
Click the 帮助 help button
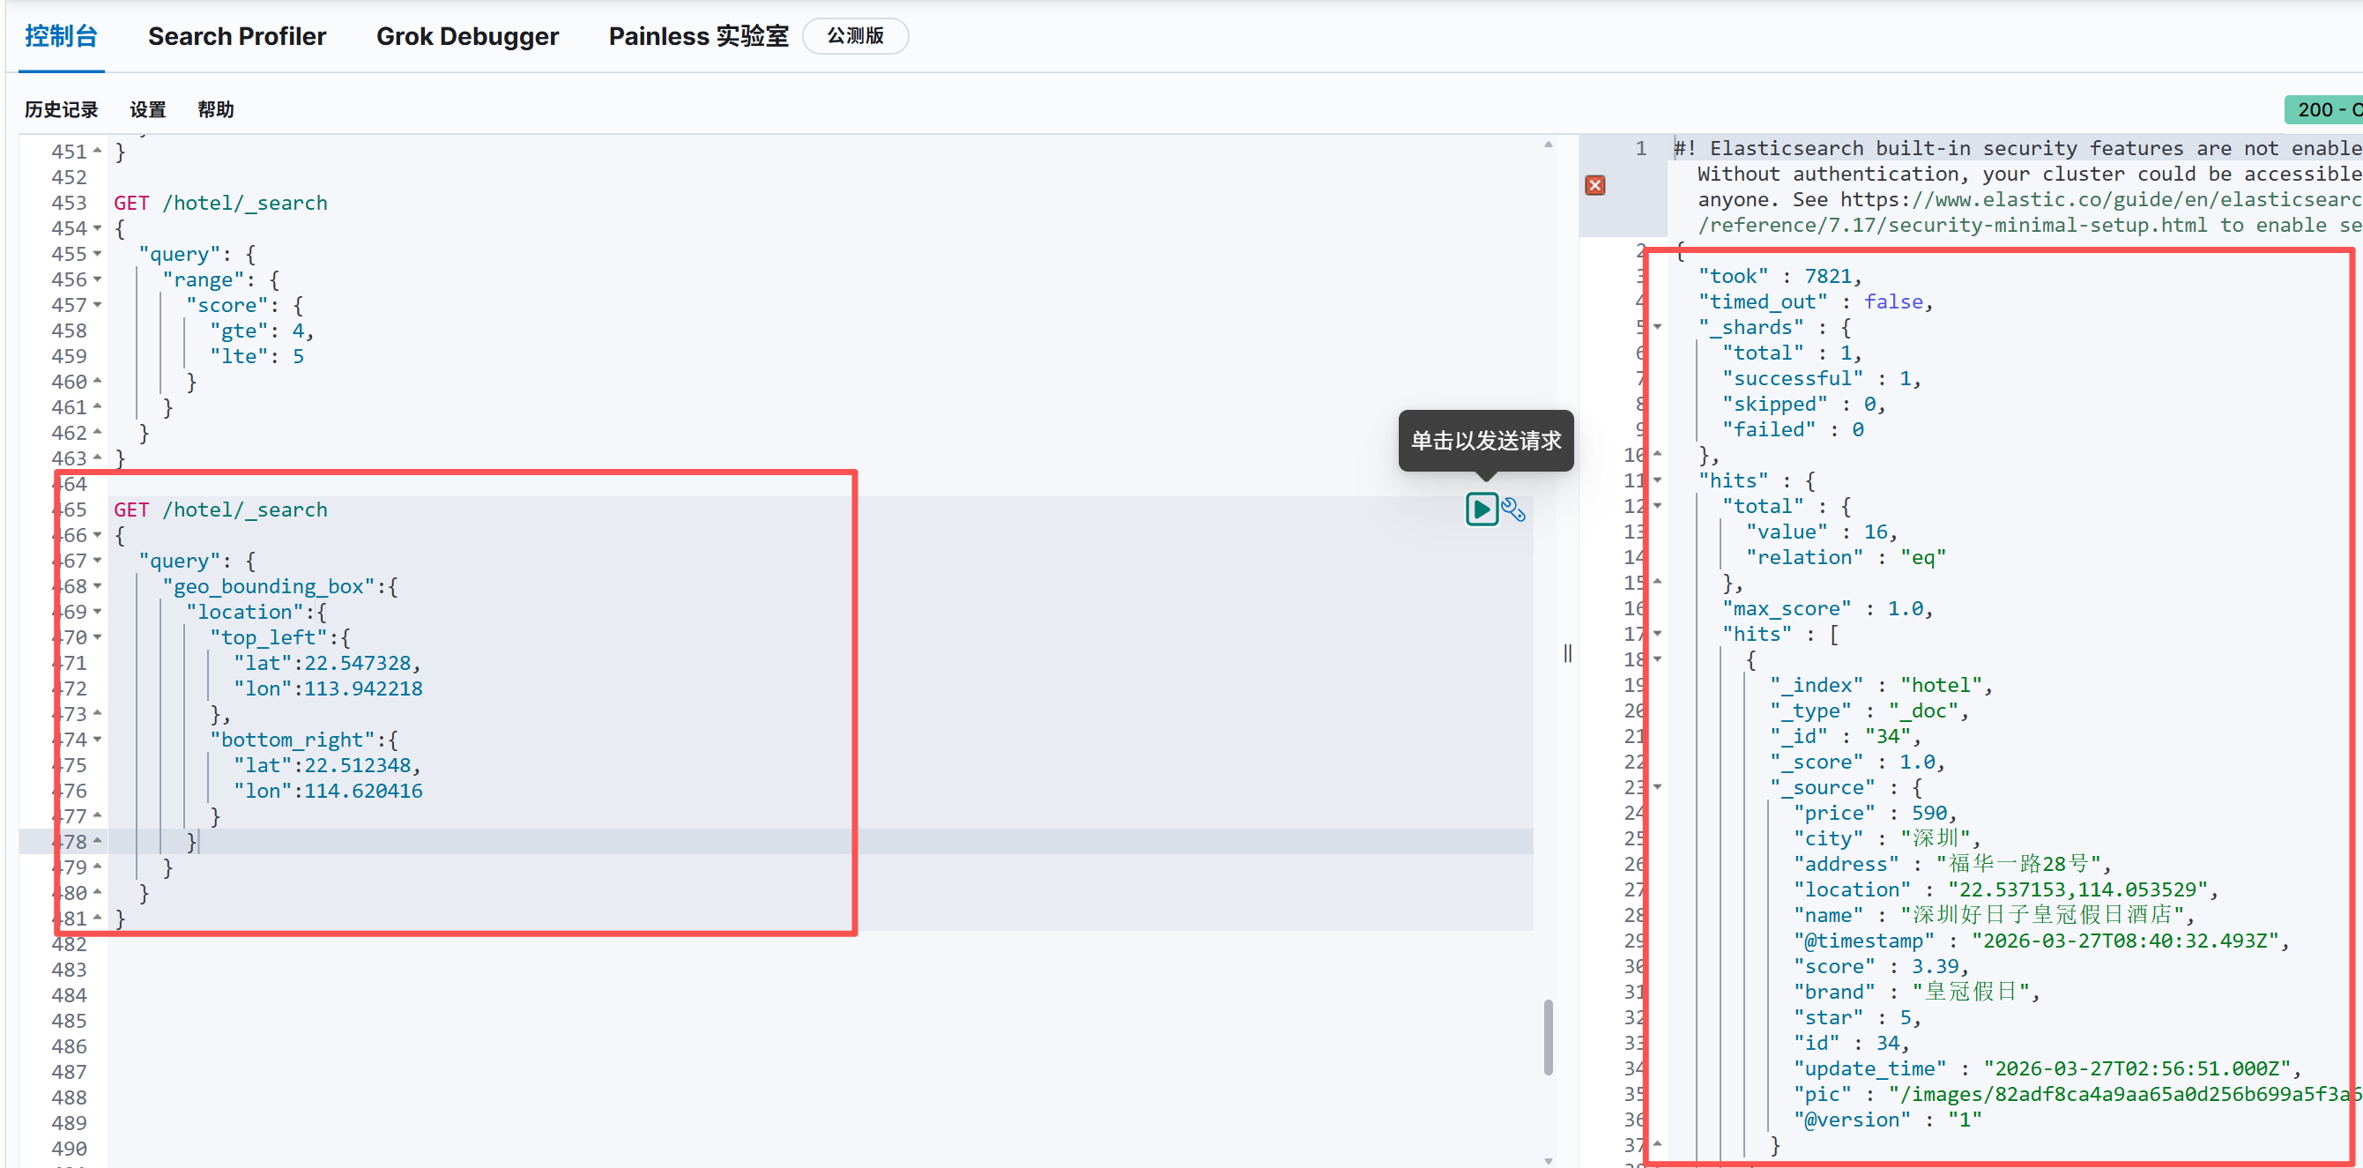click(x=216, y=110)
